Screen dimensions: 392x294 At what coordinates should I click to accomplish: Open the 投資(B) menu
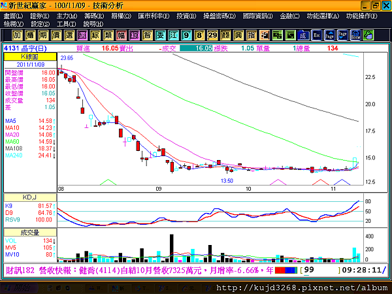[186, 16]
